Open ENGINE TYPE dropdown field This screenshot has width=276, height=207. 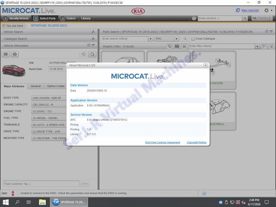tap(49, 111)
